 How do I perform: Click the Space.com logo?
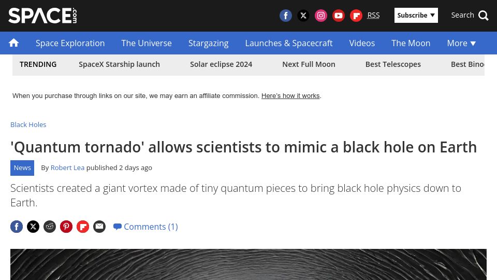coord(42,16)
